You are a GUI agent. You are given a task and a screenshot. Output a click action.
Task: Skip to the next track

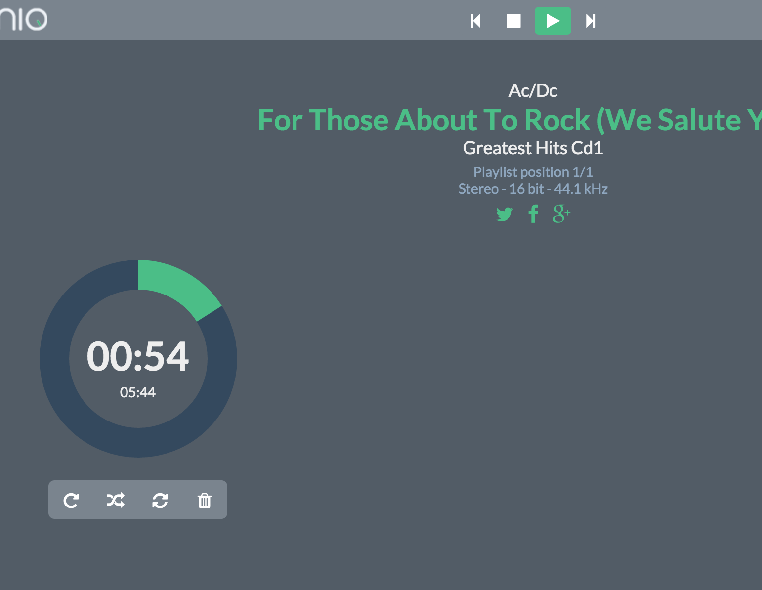591,21
